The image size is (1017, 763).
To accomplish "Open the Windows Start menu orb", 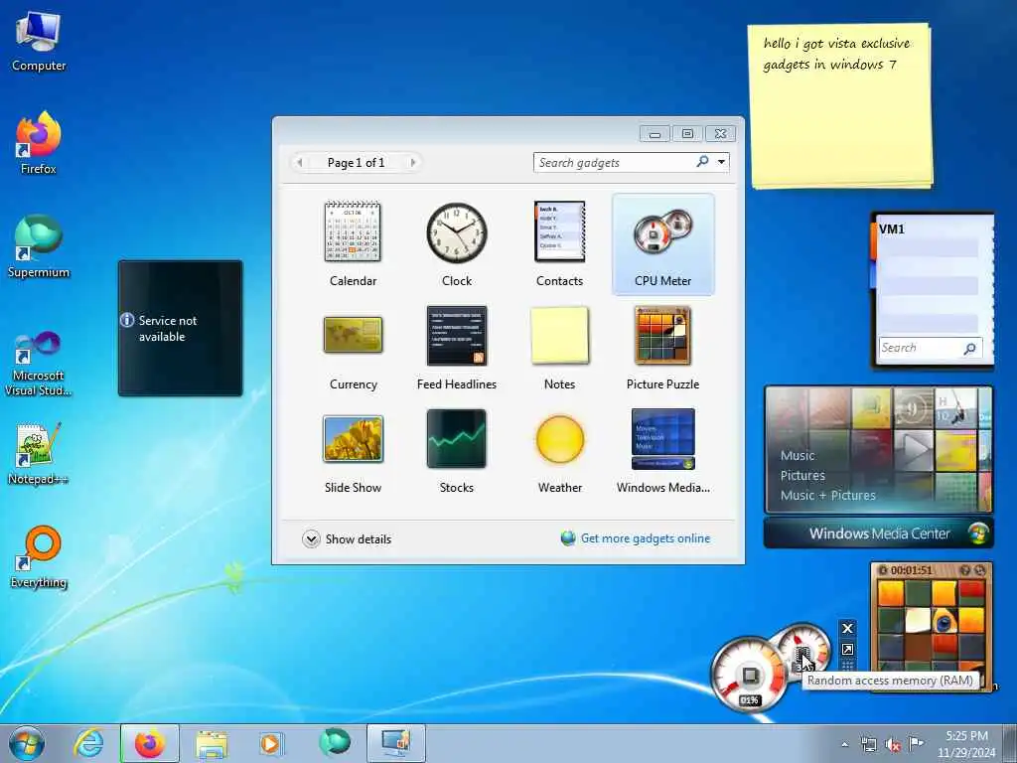I will tap(27, 743).
